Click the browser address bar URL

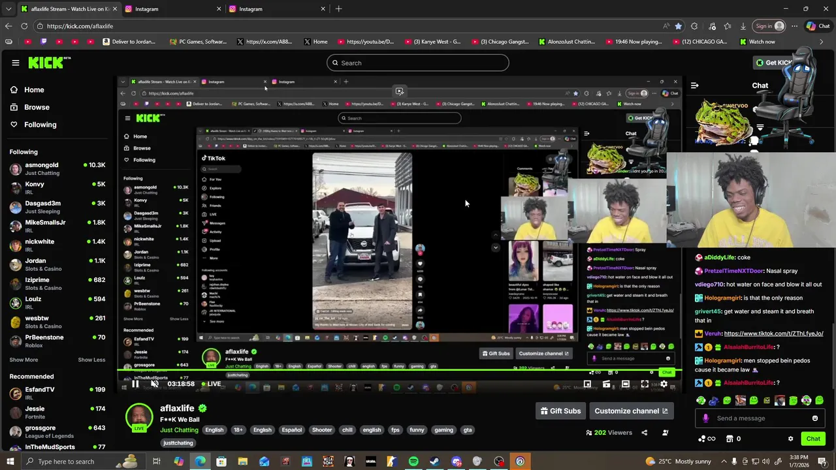click(80, 26)
